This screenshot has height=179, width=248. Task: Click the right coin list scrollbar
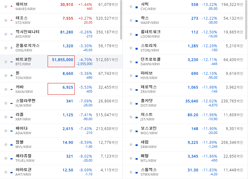coord(246,20)
